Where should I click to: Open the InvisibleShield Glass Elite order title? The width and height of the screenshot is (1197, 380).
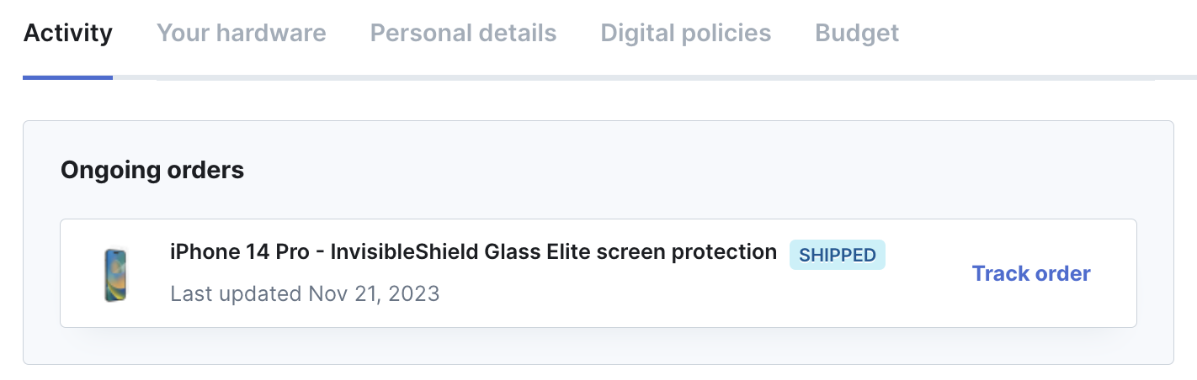pos(473,251)
